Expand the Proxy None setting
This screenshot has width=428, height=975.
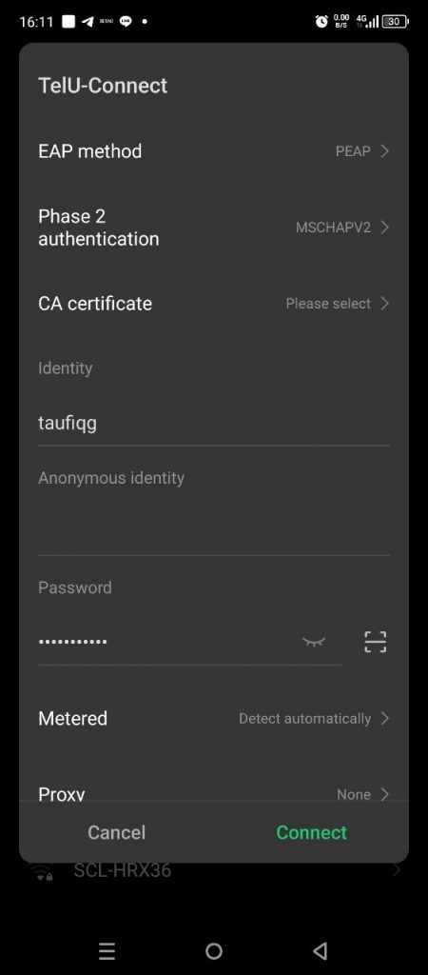[x=214, y=794]
